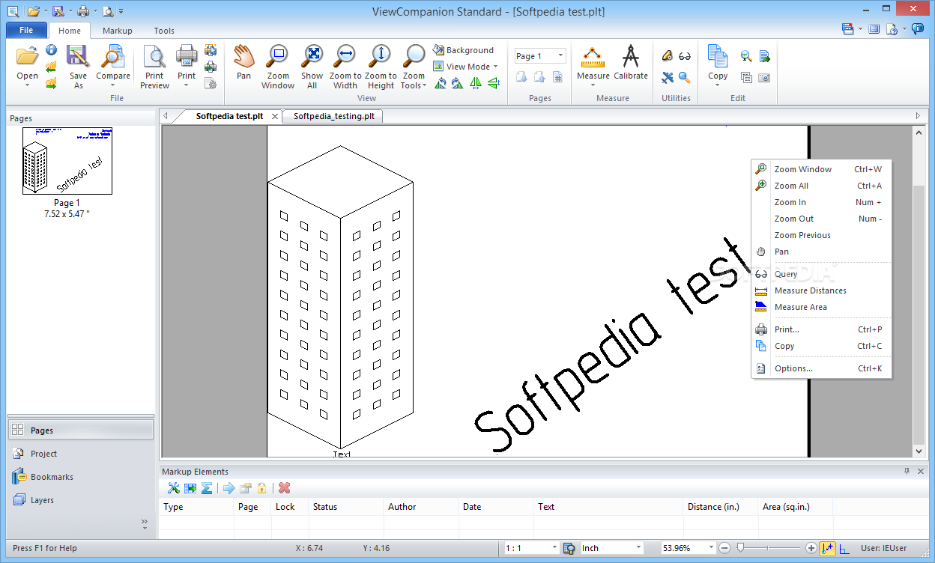Expand the Open button dropdown arrow
Screen dimensions: 935x563
pos(27,85)
